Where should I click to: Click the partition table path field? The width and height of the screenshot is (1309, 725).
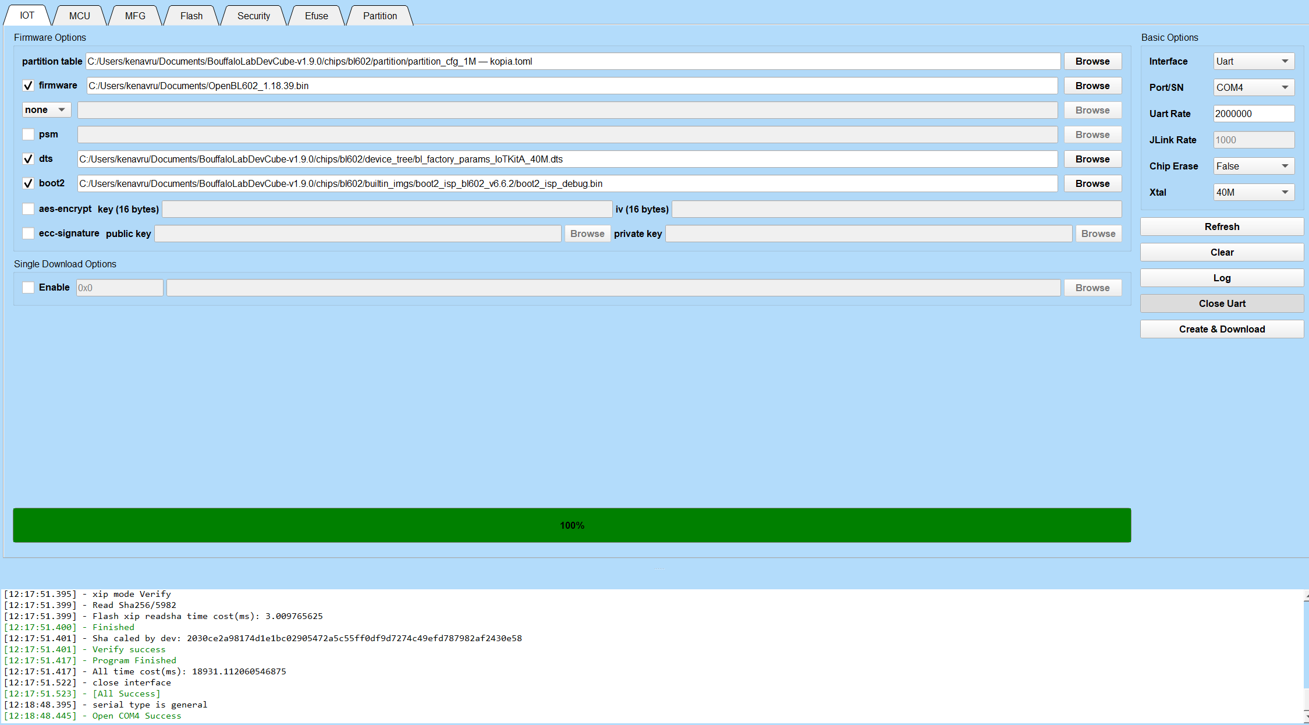pos(573,61)
